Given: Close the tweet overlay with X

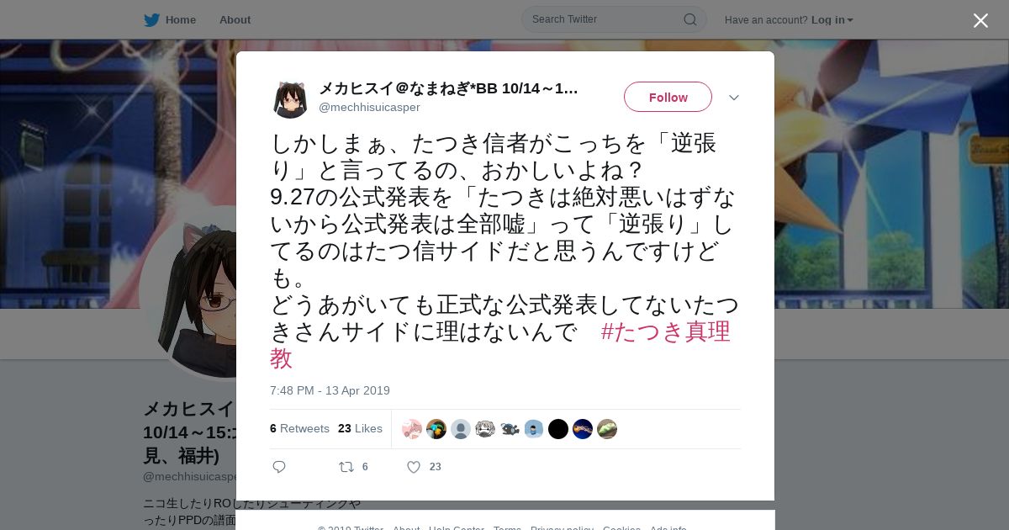Looking at the screenshot, I should tap(980, 20).
